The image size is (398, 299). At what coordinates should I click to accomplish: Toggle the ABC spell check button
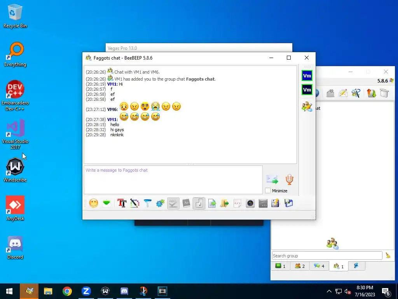point(173,203)
